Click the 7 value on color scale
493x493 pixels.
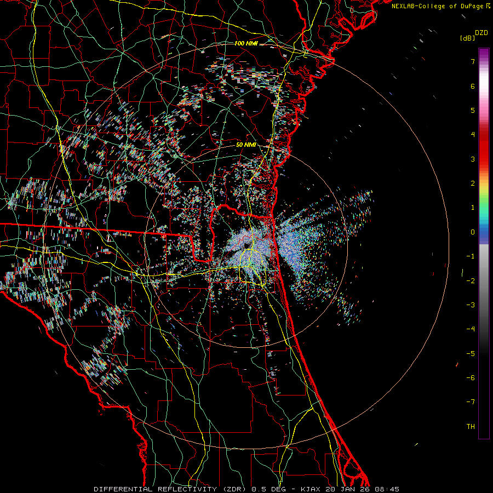[473, 61]
